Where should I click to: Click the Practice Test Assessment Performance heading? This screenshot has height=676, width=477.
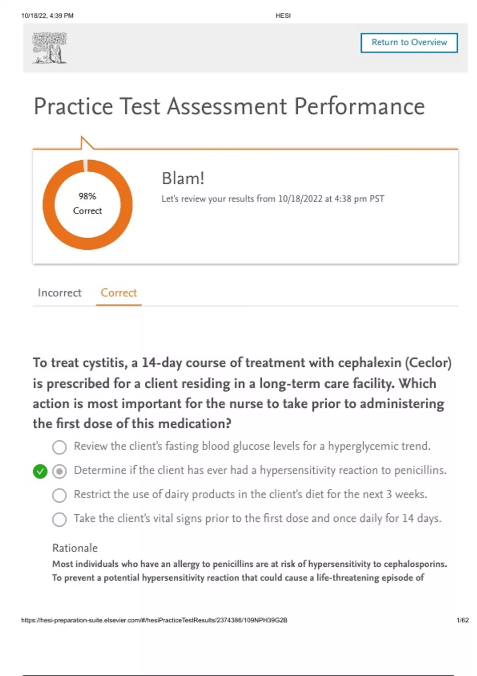point(229,107)
